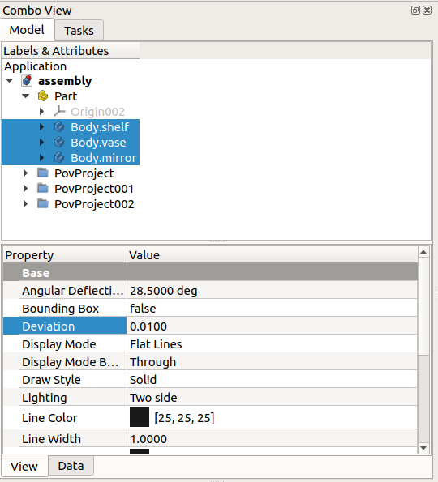Open the Display Mode Flat Lines value

[272, 344]
